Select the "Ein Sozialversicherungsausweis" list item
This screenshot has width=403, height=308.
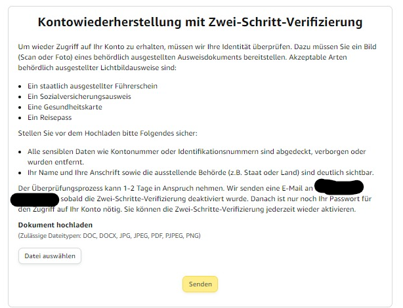pyautogui.click(x=79, y=96)
